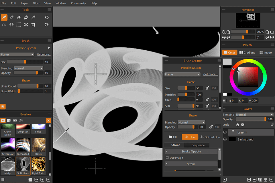The width and height of the screenshot is (275, 183).
Task: Click the Size slider in Brush panel
Action: [25, 62]
